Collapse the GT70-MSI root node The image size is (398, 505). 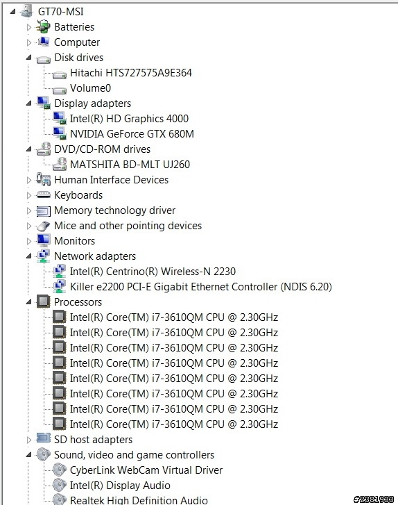pyautogui.click(x=12, y=12)
